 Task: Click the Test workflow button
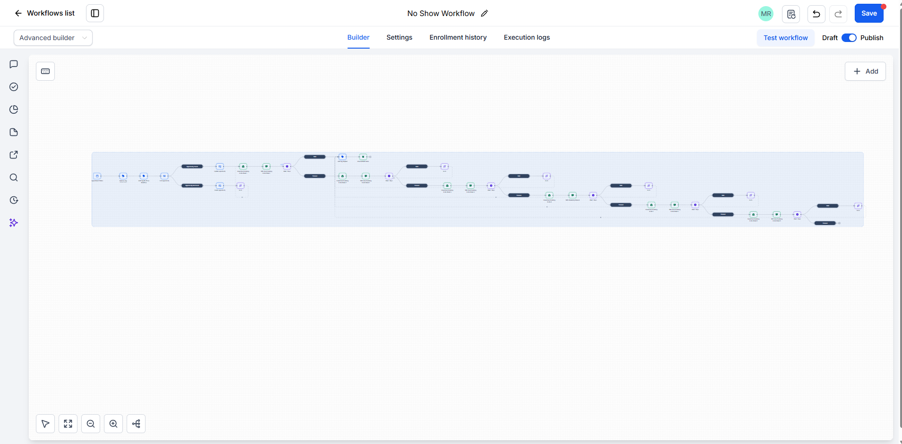786,38
